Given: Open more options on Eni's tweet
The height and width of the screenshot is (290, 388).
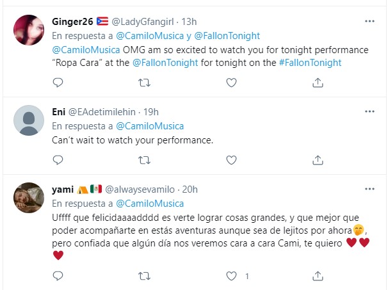Looking at the screenshot, I should pos(369,112).
